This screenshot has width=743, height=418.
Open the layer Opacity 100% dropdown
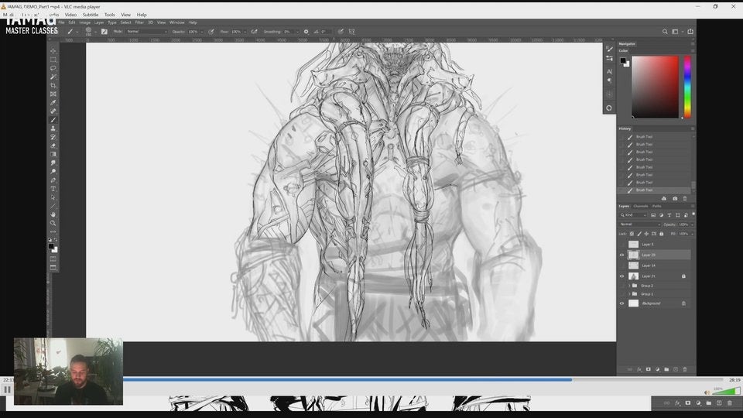pos(692,224)
